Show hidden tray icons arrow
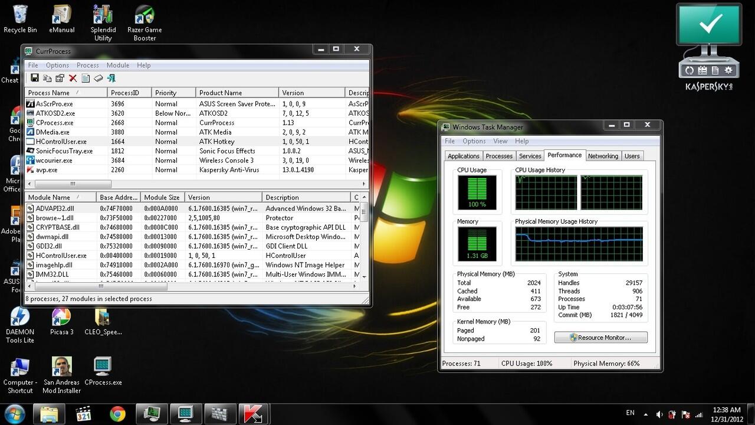The image size is (755, 425). pos(646,414)
